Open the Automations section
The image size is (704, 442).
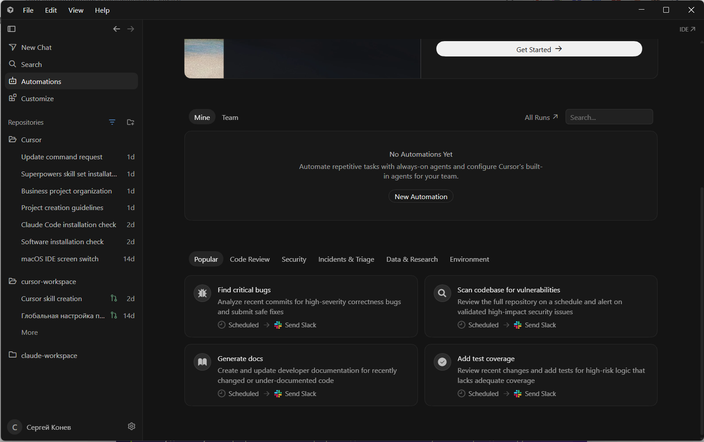(71, 81)
